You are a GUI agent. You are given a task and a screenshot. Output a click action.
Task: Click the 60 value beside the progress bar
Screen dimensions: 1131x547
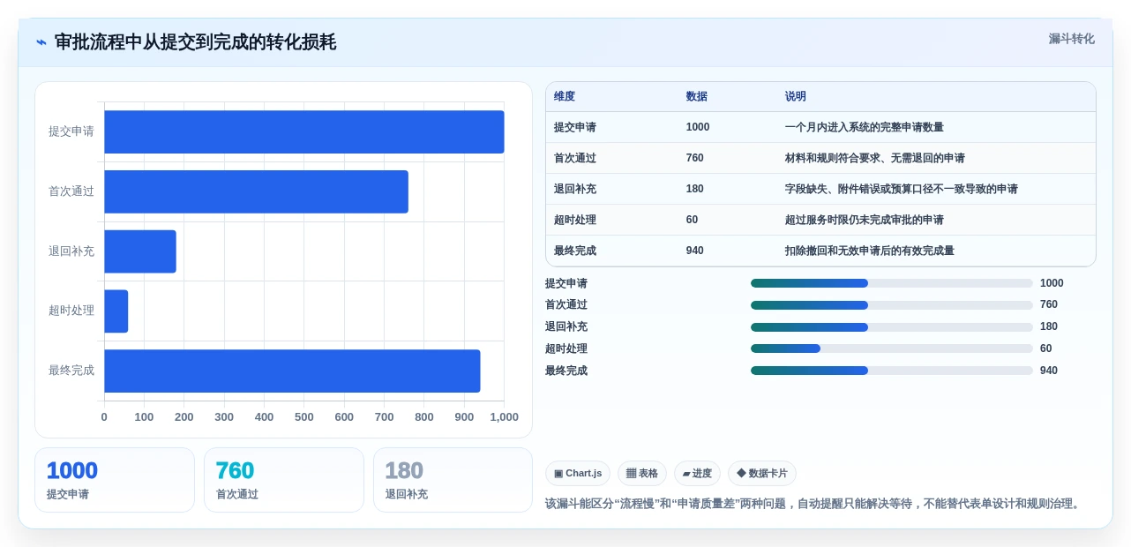coord(1046,348)
